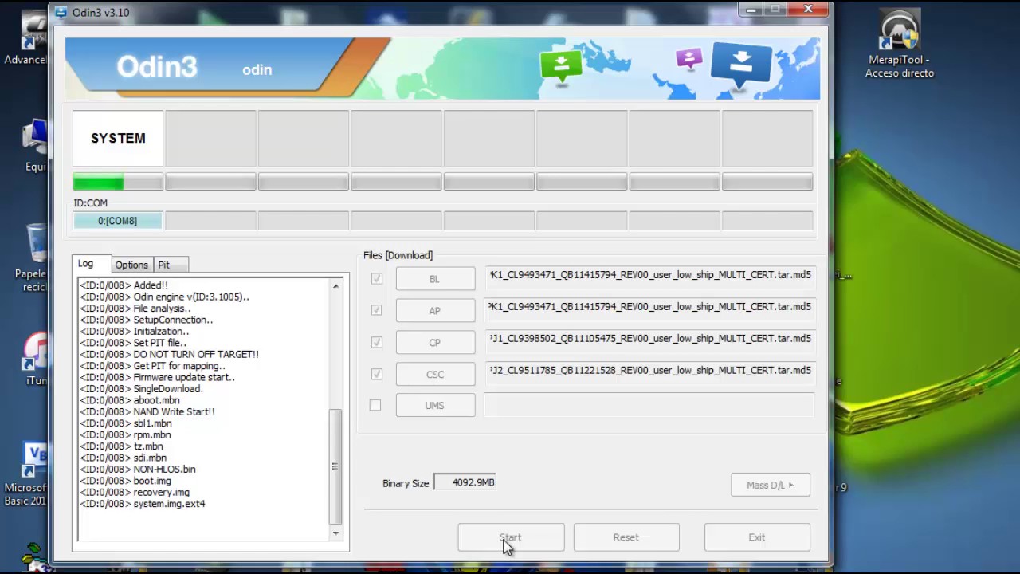Click the CSC file button
Image resolution: width=1020 pixels, height=574 pixels.
[x=435, y=374]
